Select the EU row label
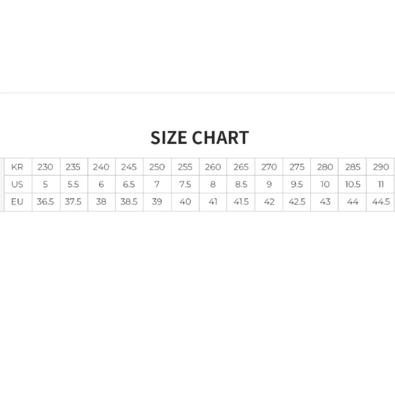 point(18,202)
